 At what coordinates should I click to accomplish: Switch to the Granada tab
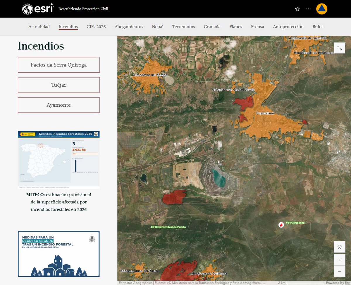tap(212, 27)
